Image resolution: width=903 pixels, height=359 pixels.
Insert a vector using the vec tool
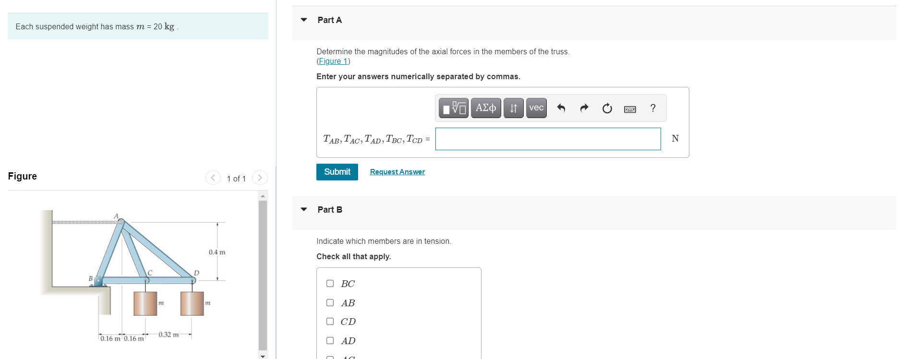click(536, 108)
